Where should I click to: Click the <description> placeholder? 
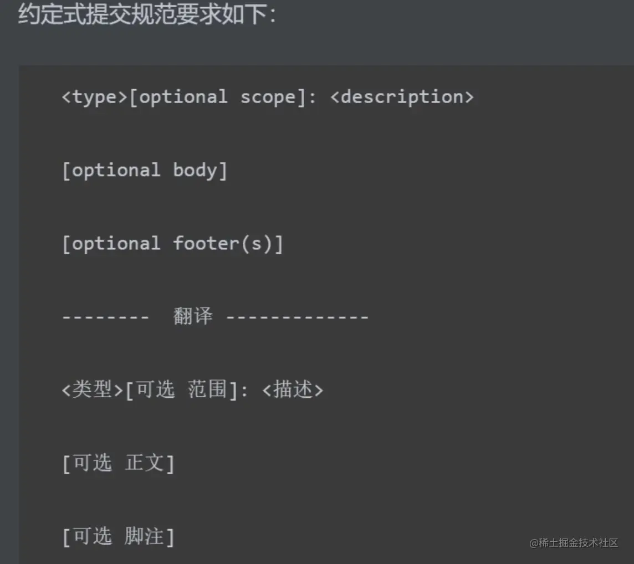tap(402, 97)
